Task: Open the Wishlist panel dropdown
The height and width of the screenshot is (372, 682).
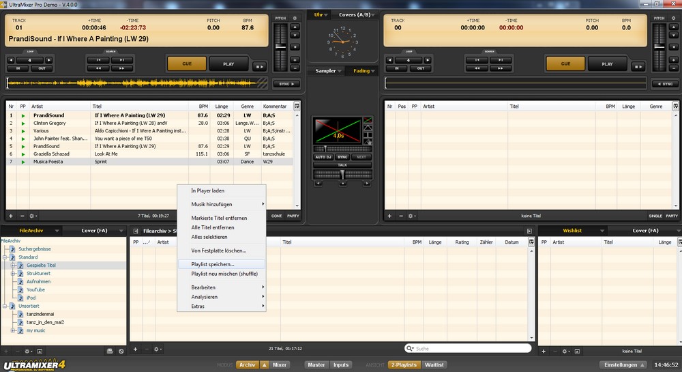Action: coord(602,231)
